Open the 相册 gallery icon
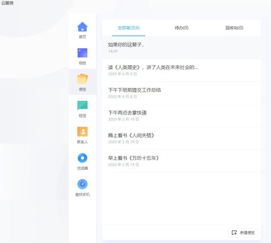Viewport: 271px width, 243px height. [83, 53]
